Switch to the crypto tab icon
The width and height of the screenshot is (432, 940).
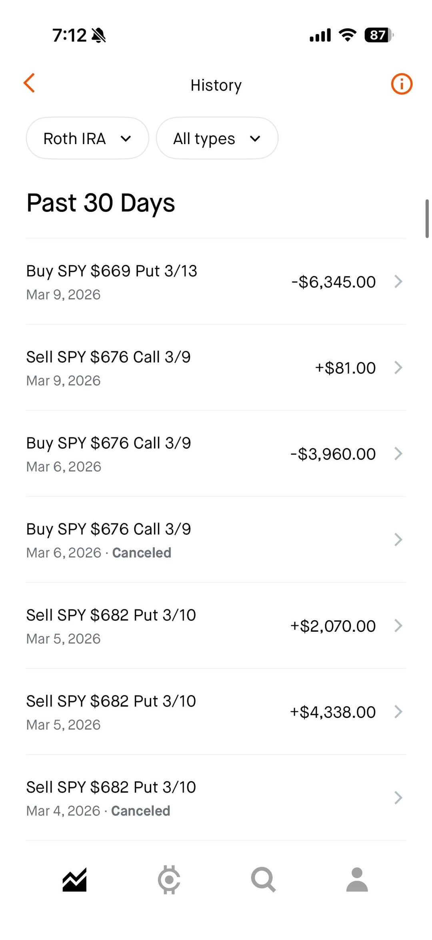pyautogui.click(x=169, y=880)
